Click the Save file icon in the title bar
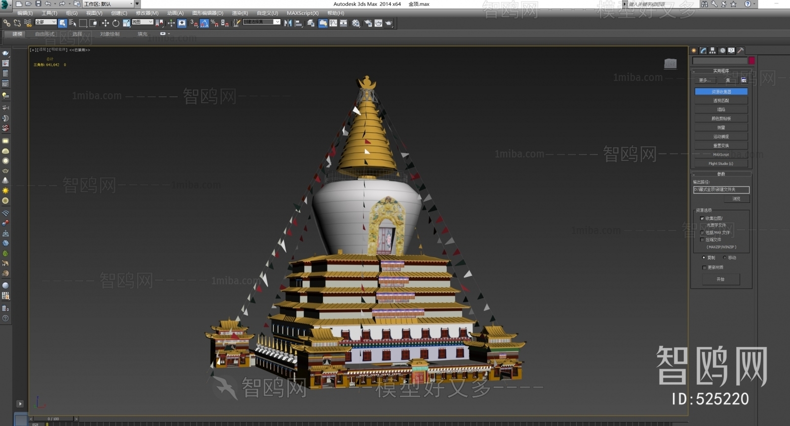Screen dimensions: 790x426 (x=38, y=4)
